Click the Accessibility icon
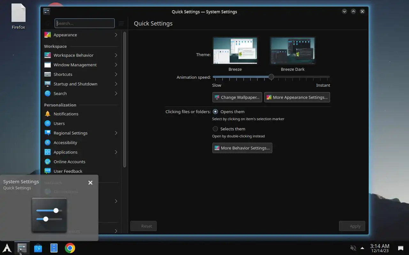The width and height of the screenshot is (409, 255). pos(48,142)
